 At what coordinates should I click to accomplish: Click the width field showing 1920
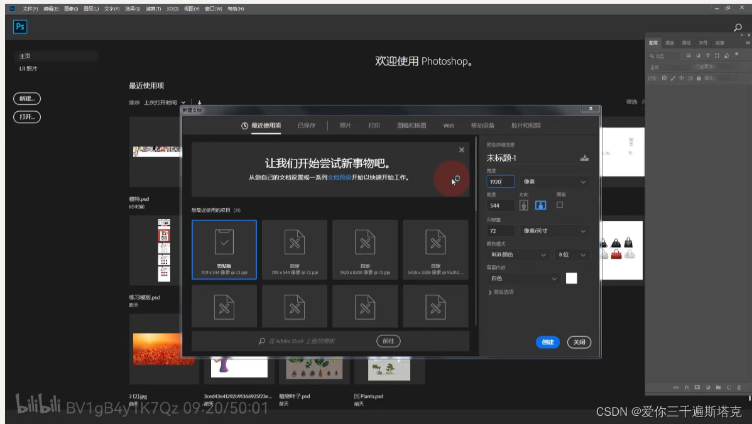pyautogui.click(x=500, y=182)
